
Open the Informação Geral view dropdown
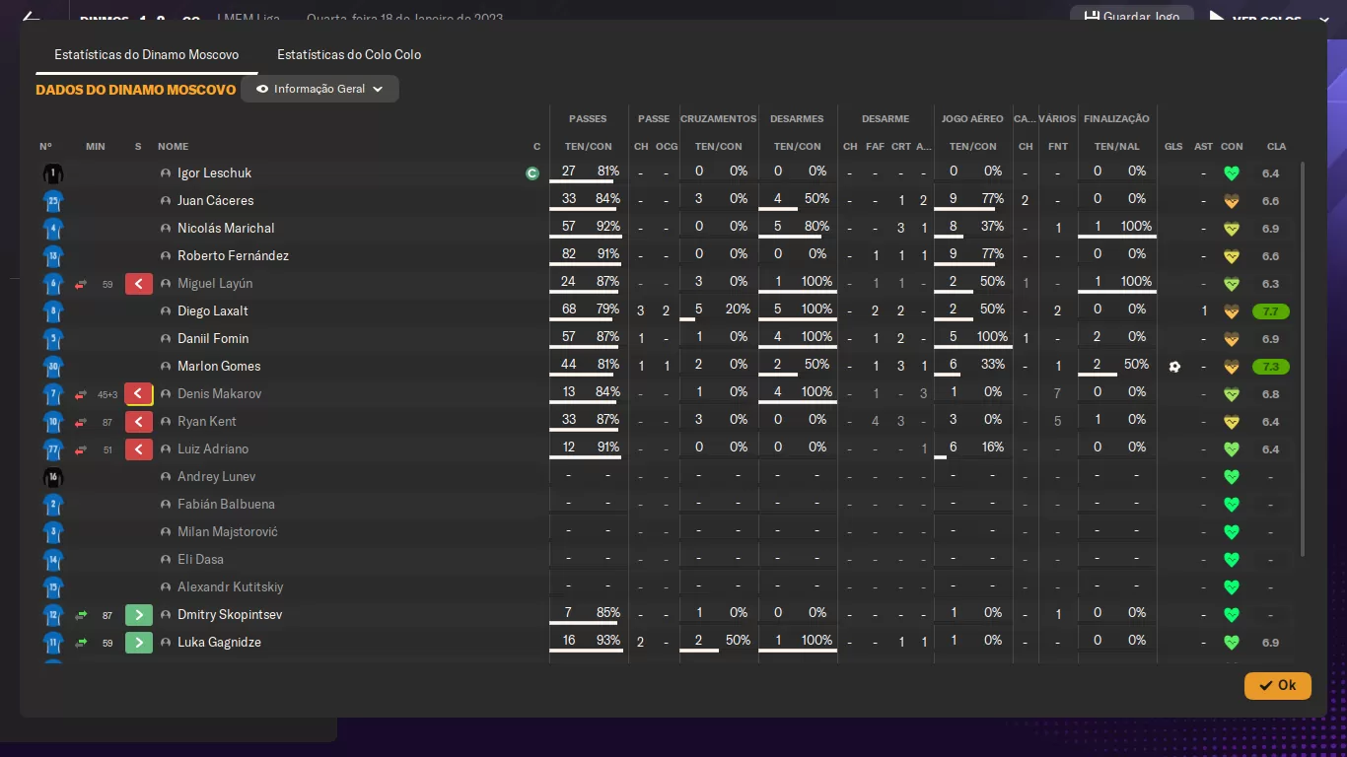(x=319, y=89)
